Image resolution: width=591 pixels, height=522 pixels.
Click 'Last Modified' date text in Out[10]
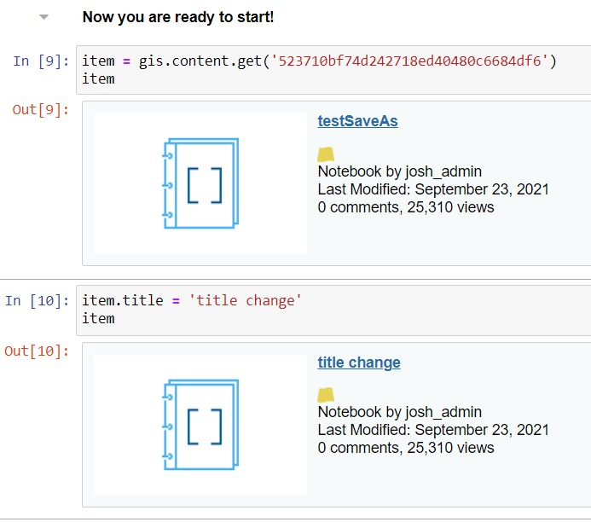(x=433, y=430)
